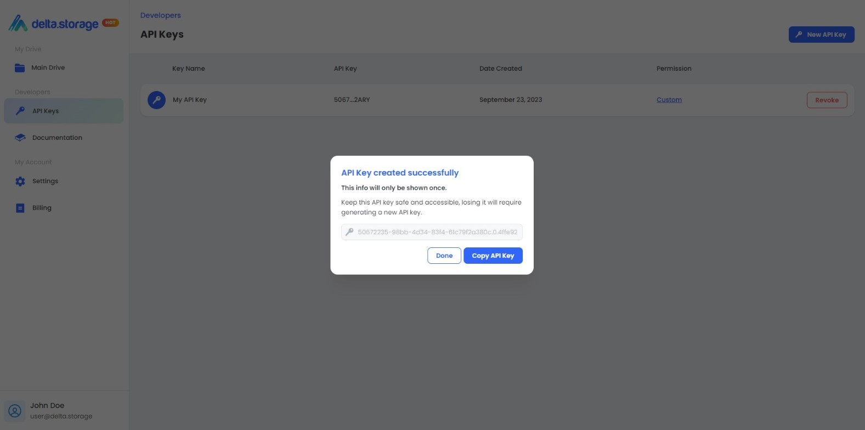The height and width of the screenshot is (430, 865).
Task: Click the Permission column header
Action: click(674, 69)
